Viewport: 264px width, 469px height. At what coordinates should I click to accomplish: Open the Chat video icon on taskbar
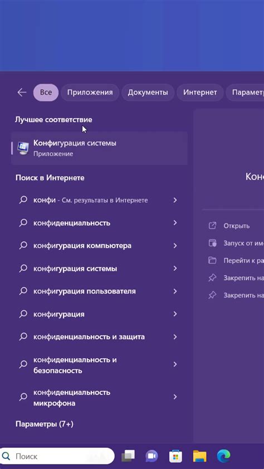(x=151, y=456)
